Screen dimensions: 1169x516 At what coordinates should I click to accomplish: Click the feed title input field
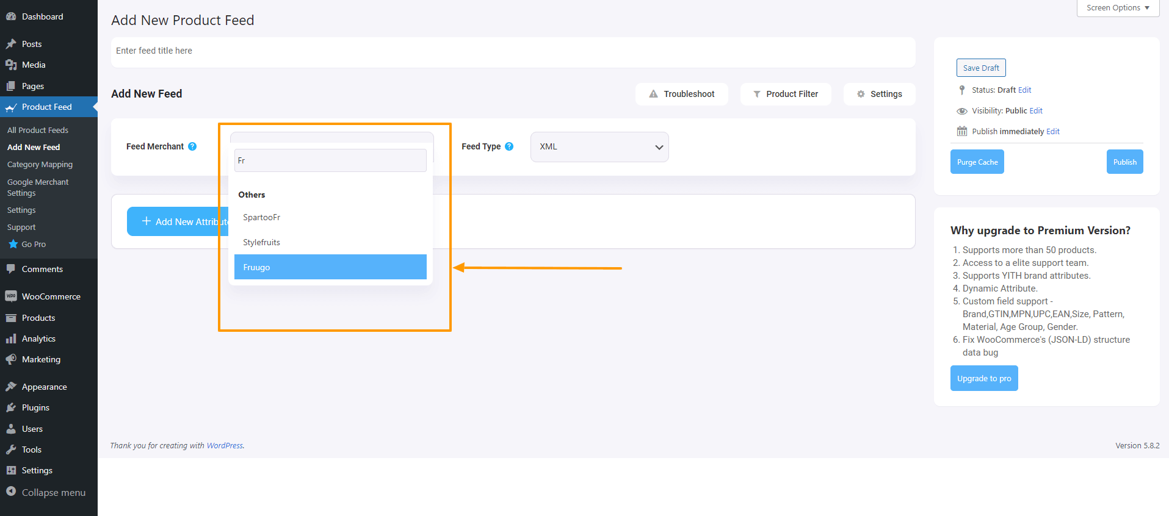pyautogui.click(x=513, y=52)
